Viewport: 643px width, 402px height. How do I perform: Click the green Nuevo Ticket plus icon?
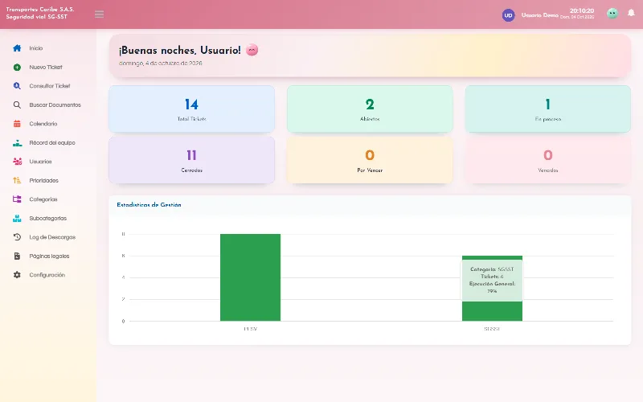click(x=17, y=67)
